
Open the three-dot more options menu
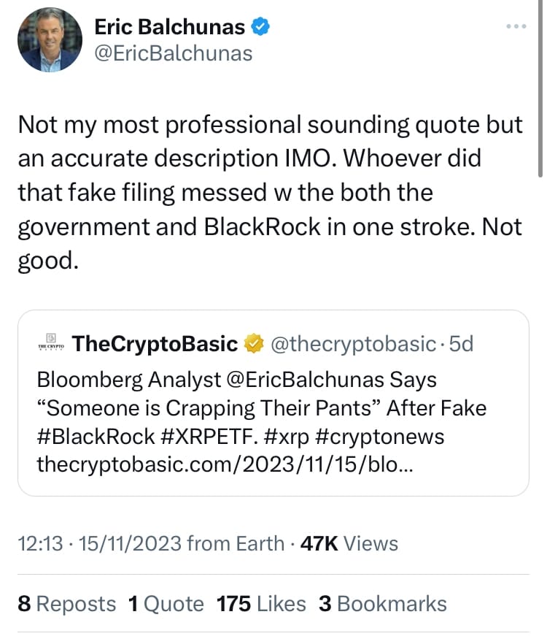(516, 27)
